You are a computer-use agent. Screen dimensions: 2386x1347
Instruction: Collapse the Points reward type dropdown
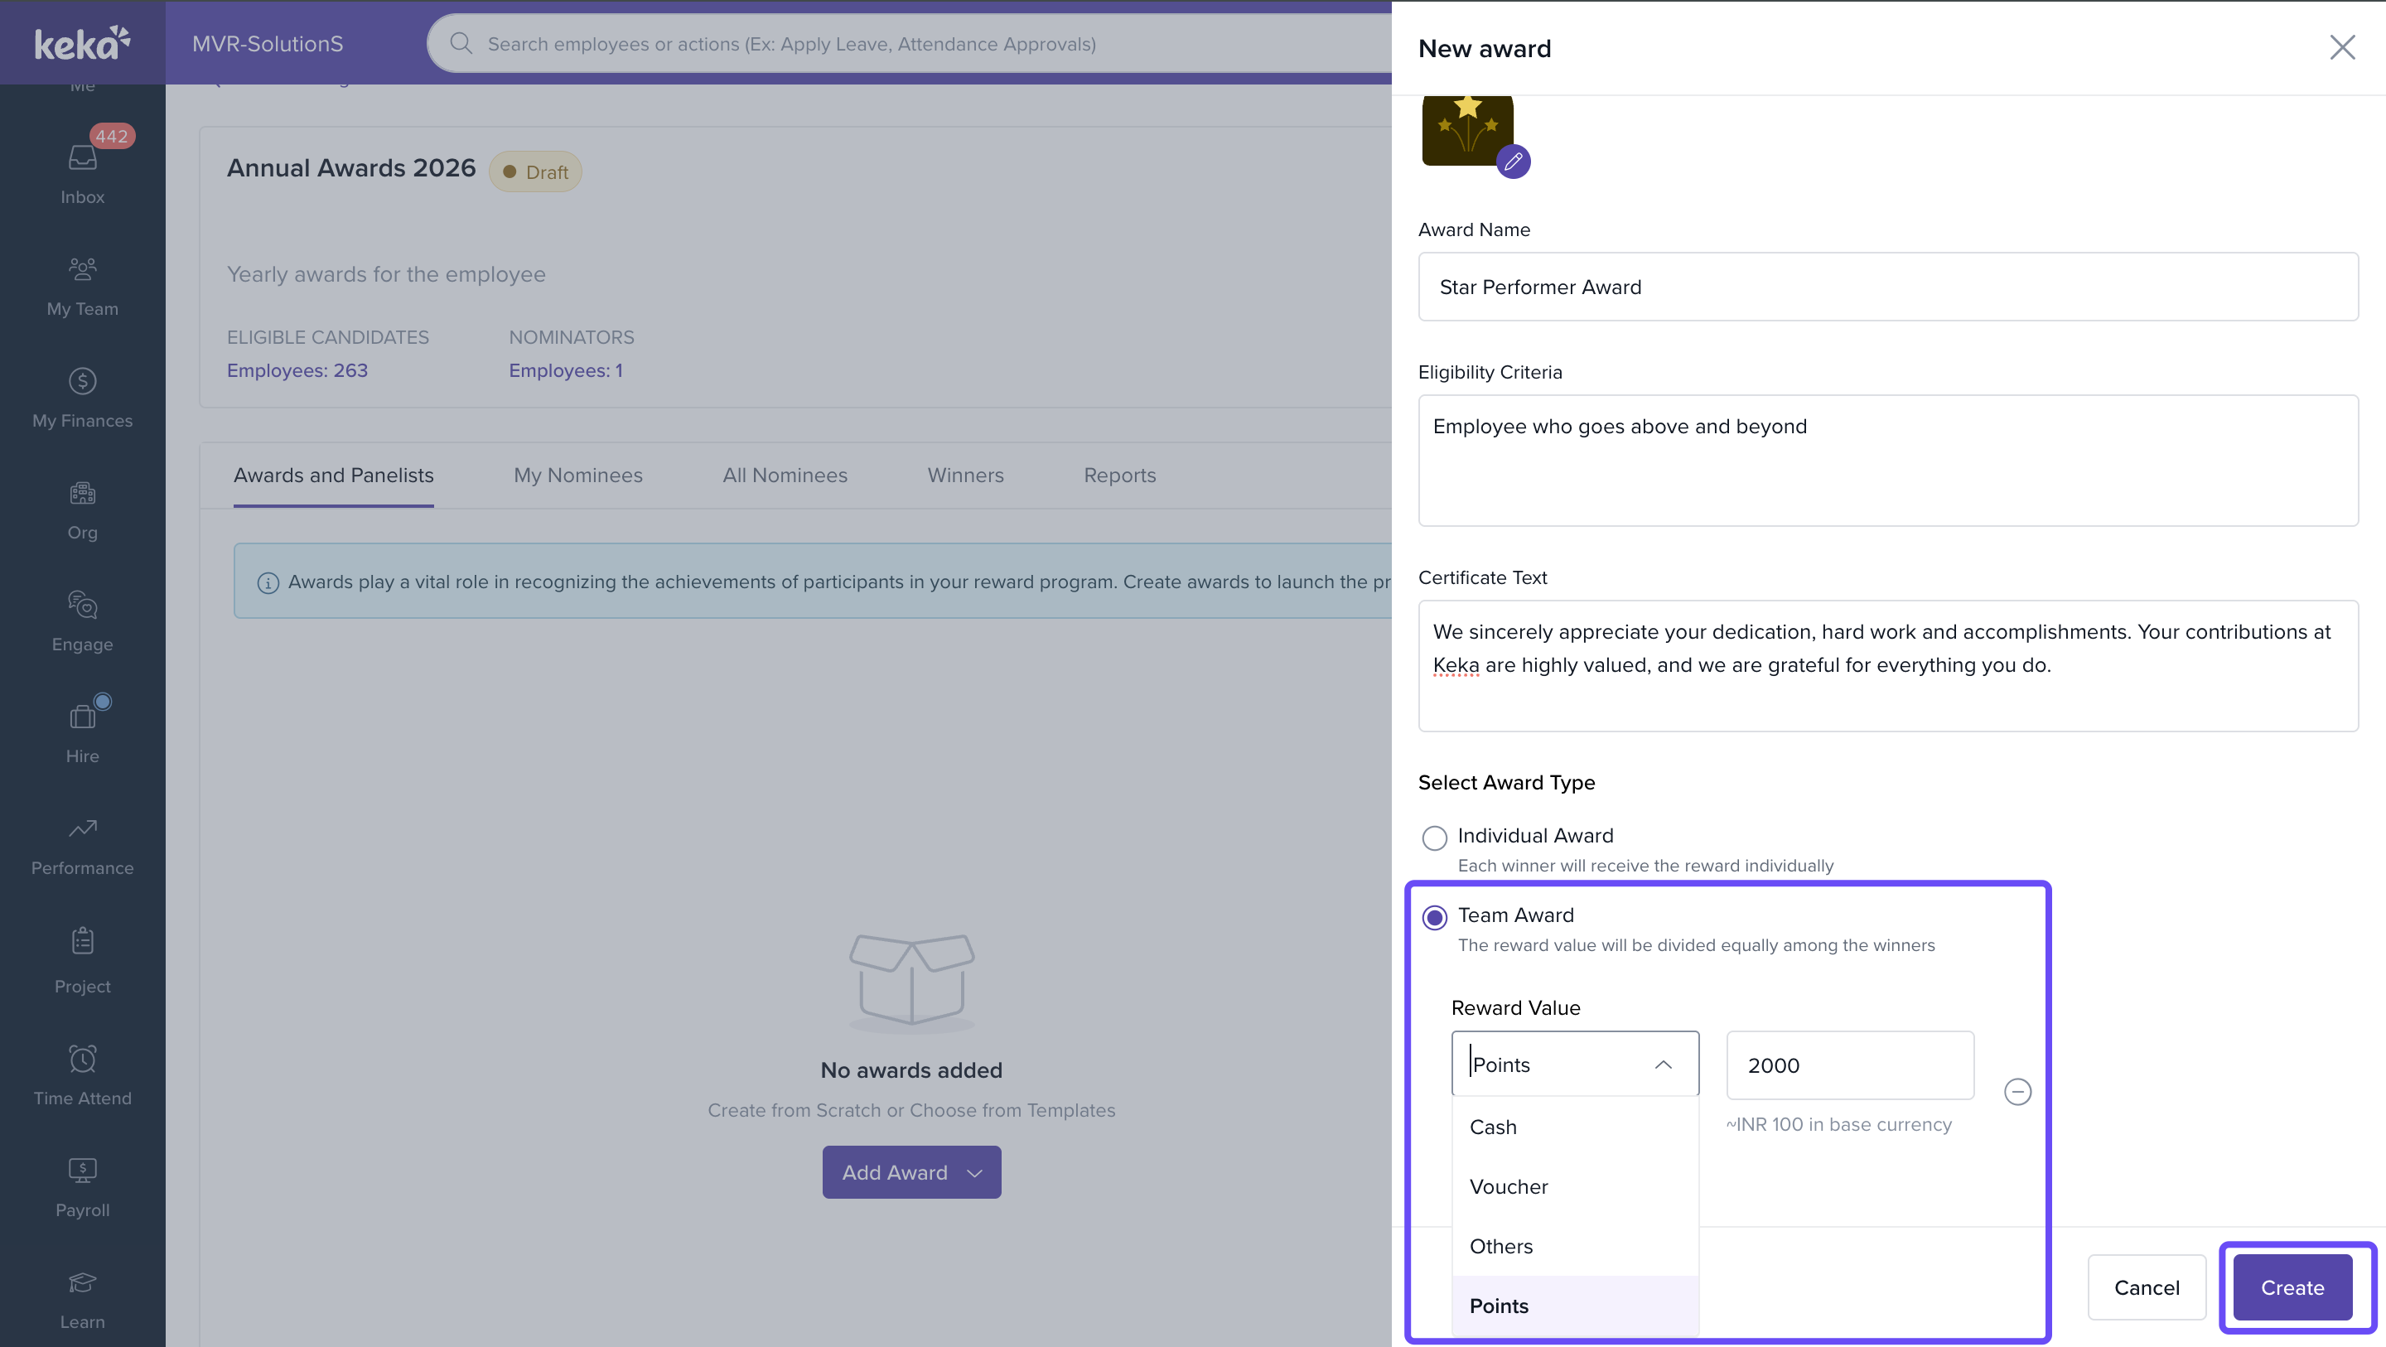click(x=1663, y=1065)
